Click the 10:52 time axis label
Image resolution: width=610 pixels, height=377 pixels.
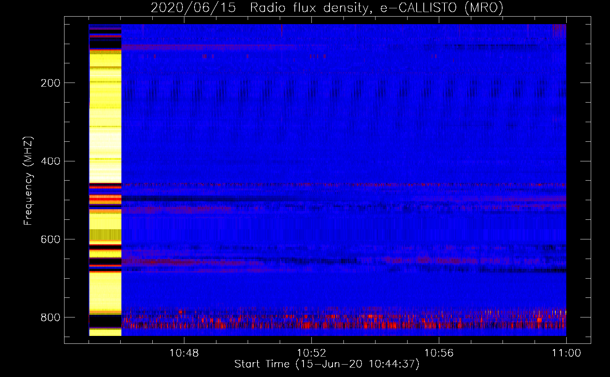311,353
